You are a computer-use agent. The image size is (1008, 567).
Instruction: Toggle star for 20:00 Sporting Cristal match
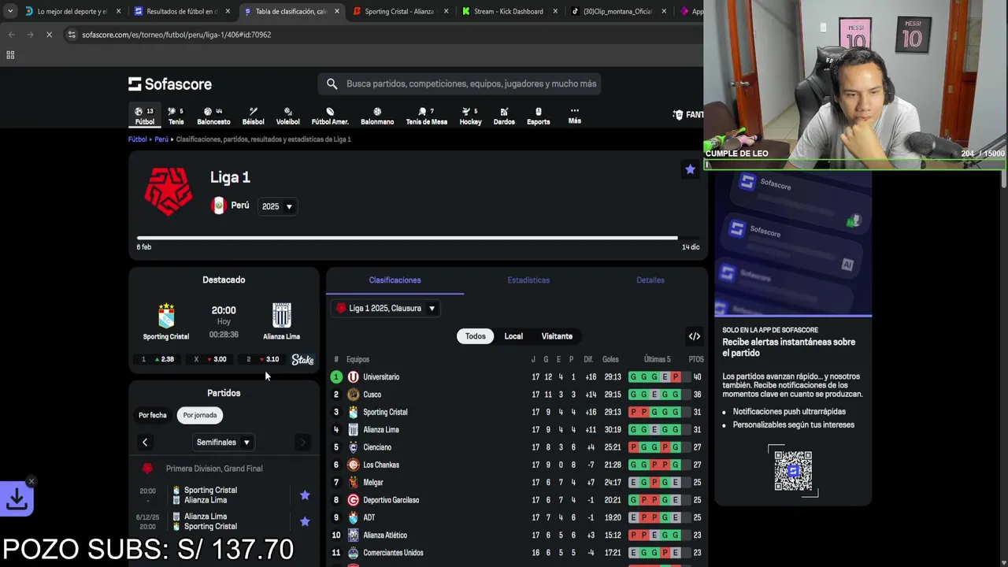(x=305, y=495)
